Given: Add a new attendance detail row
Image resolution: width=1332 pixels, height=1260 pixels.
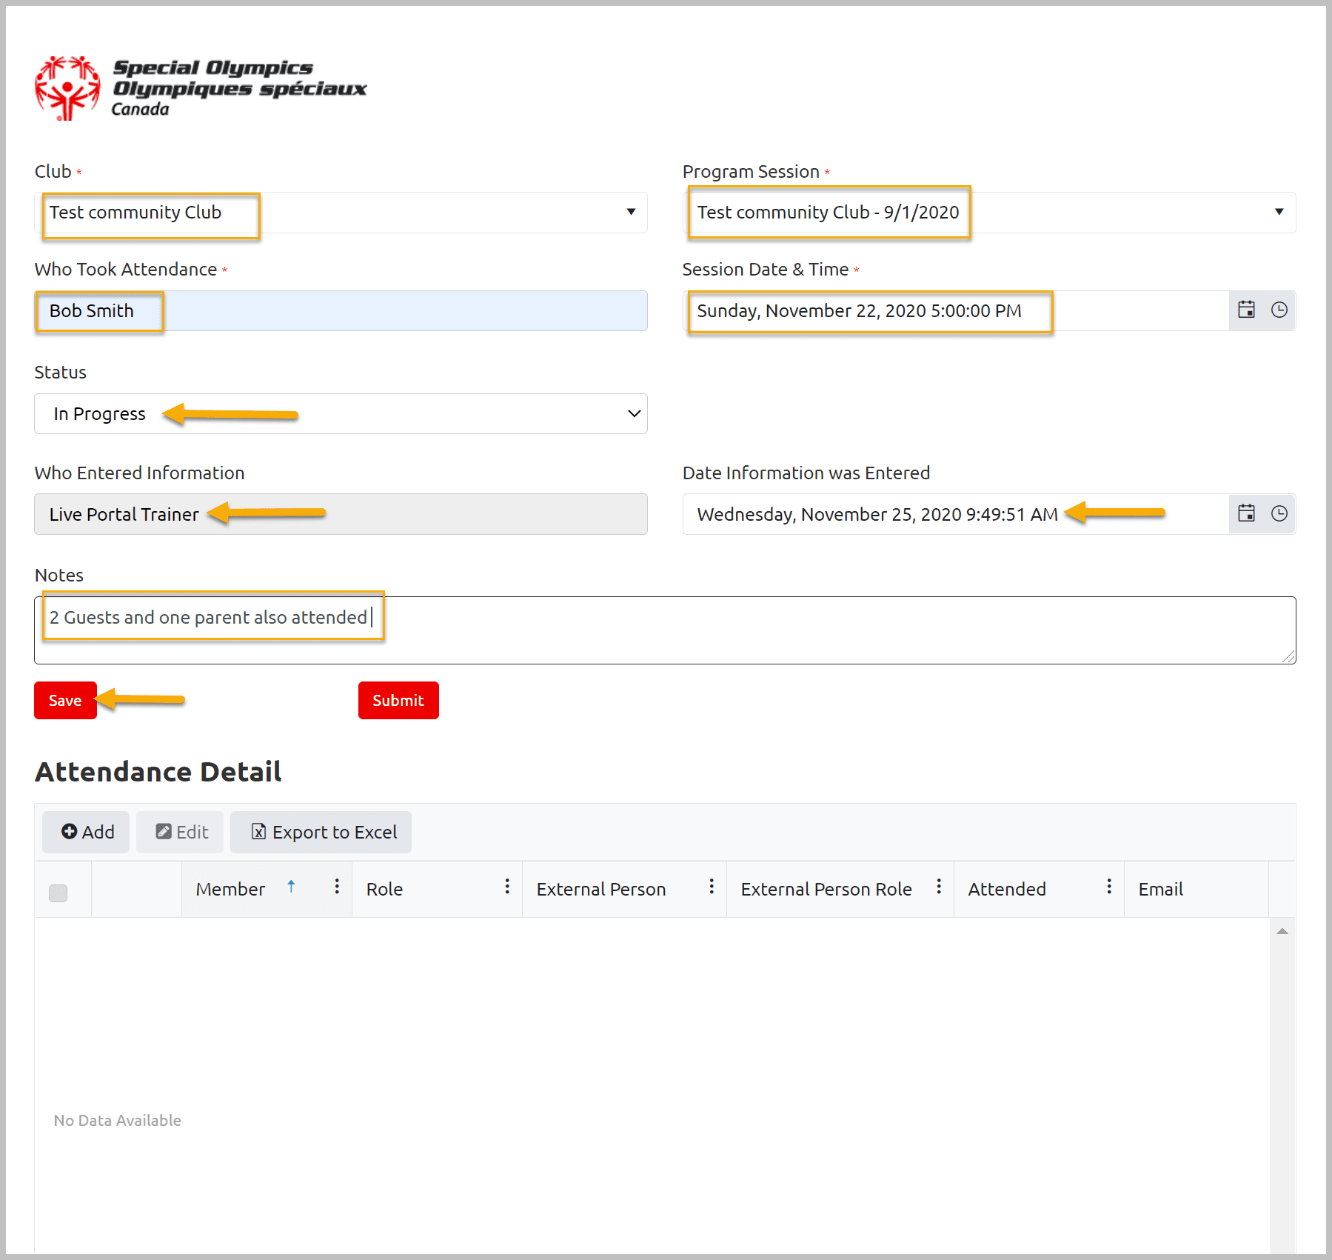Looking at the screenshot, I should point(86,832).
